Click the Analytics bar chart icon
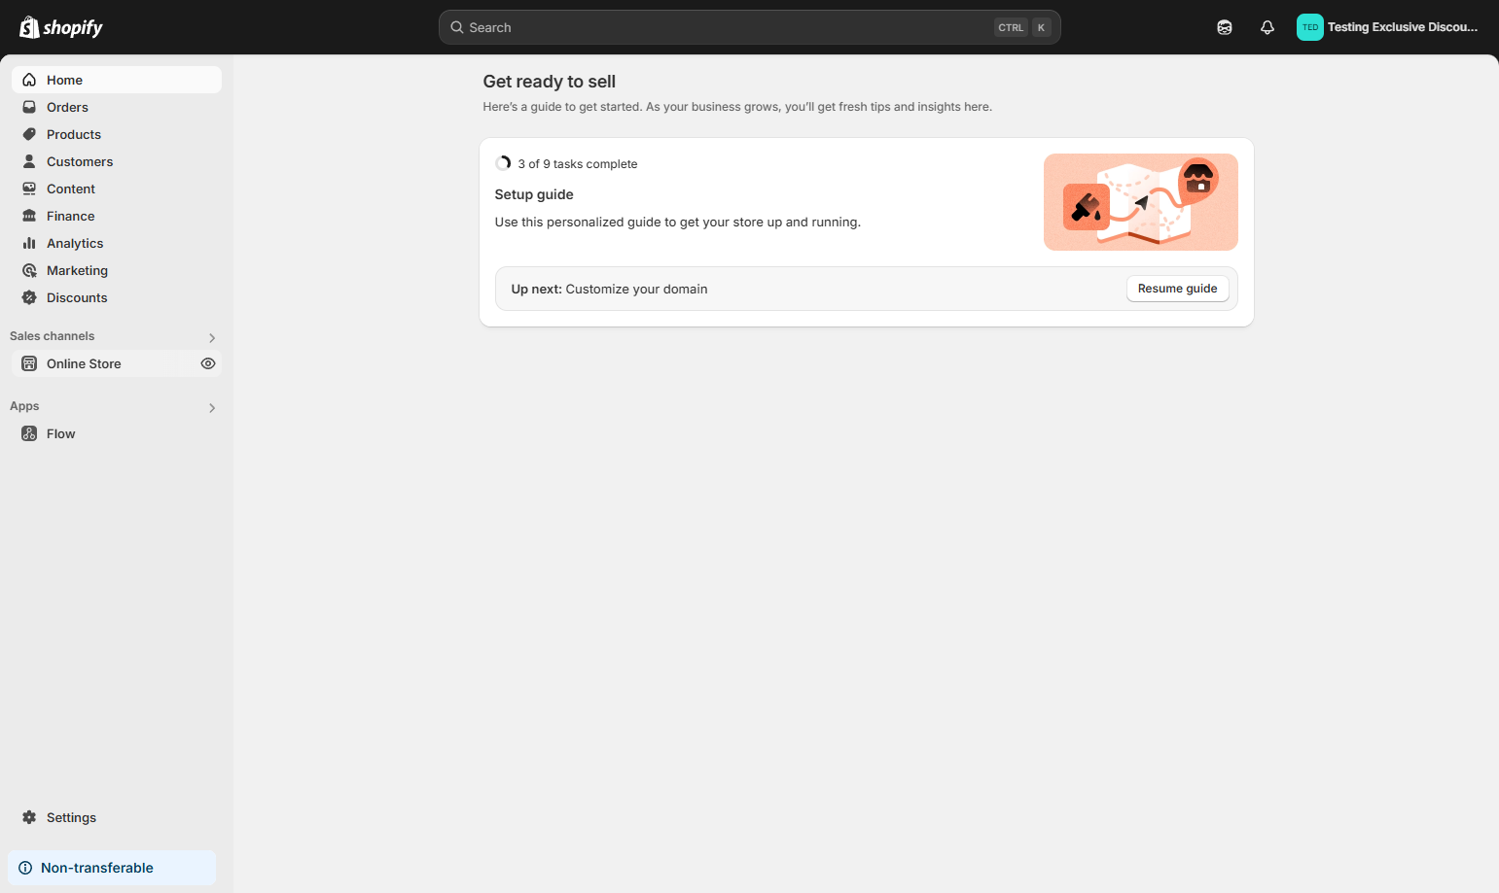1499x893 pixels. click(29, 243)
